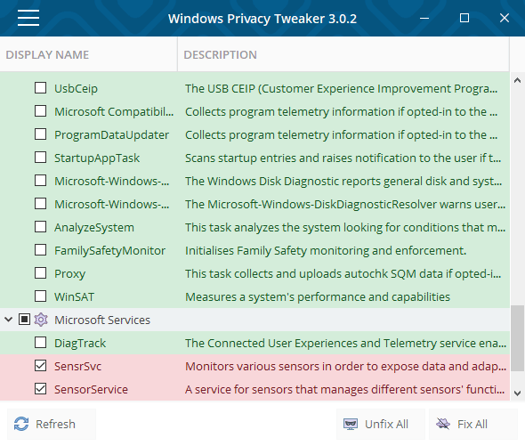The height and width of the screenshot is (446, 525).
Task: Sort by the DISPLAY NAME column header
Action: pos(88,54)
